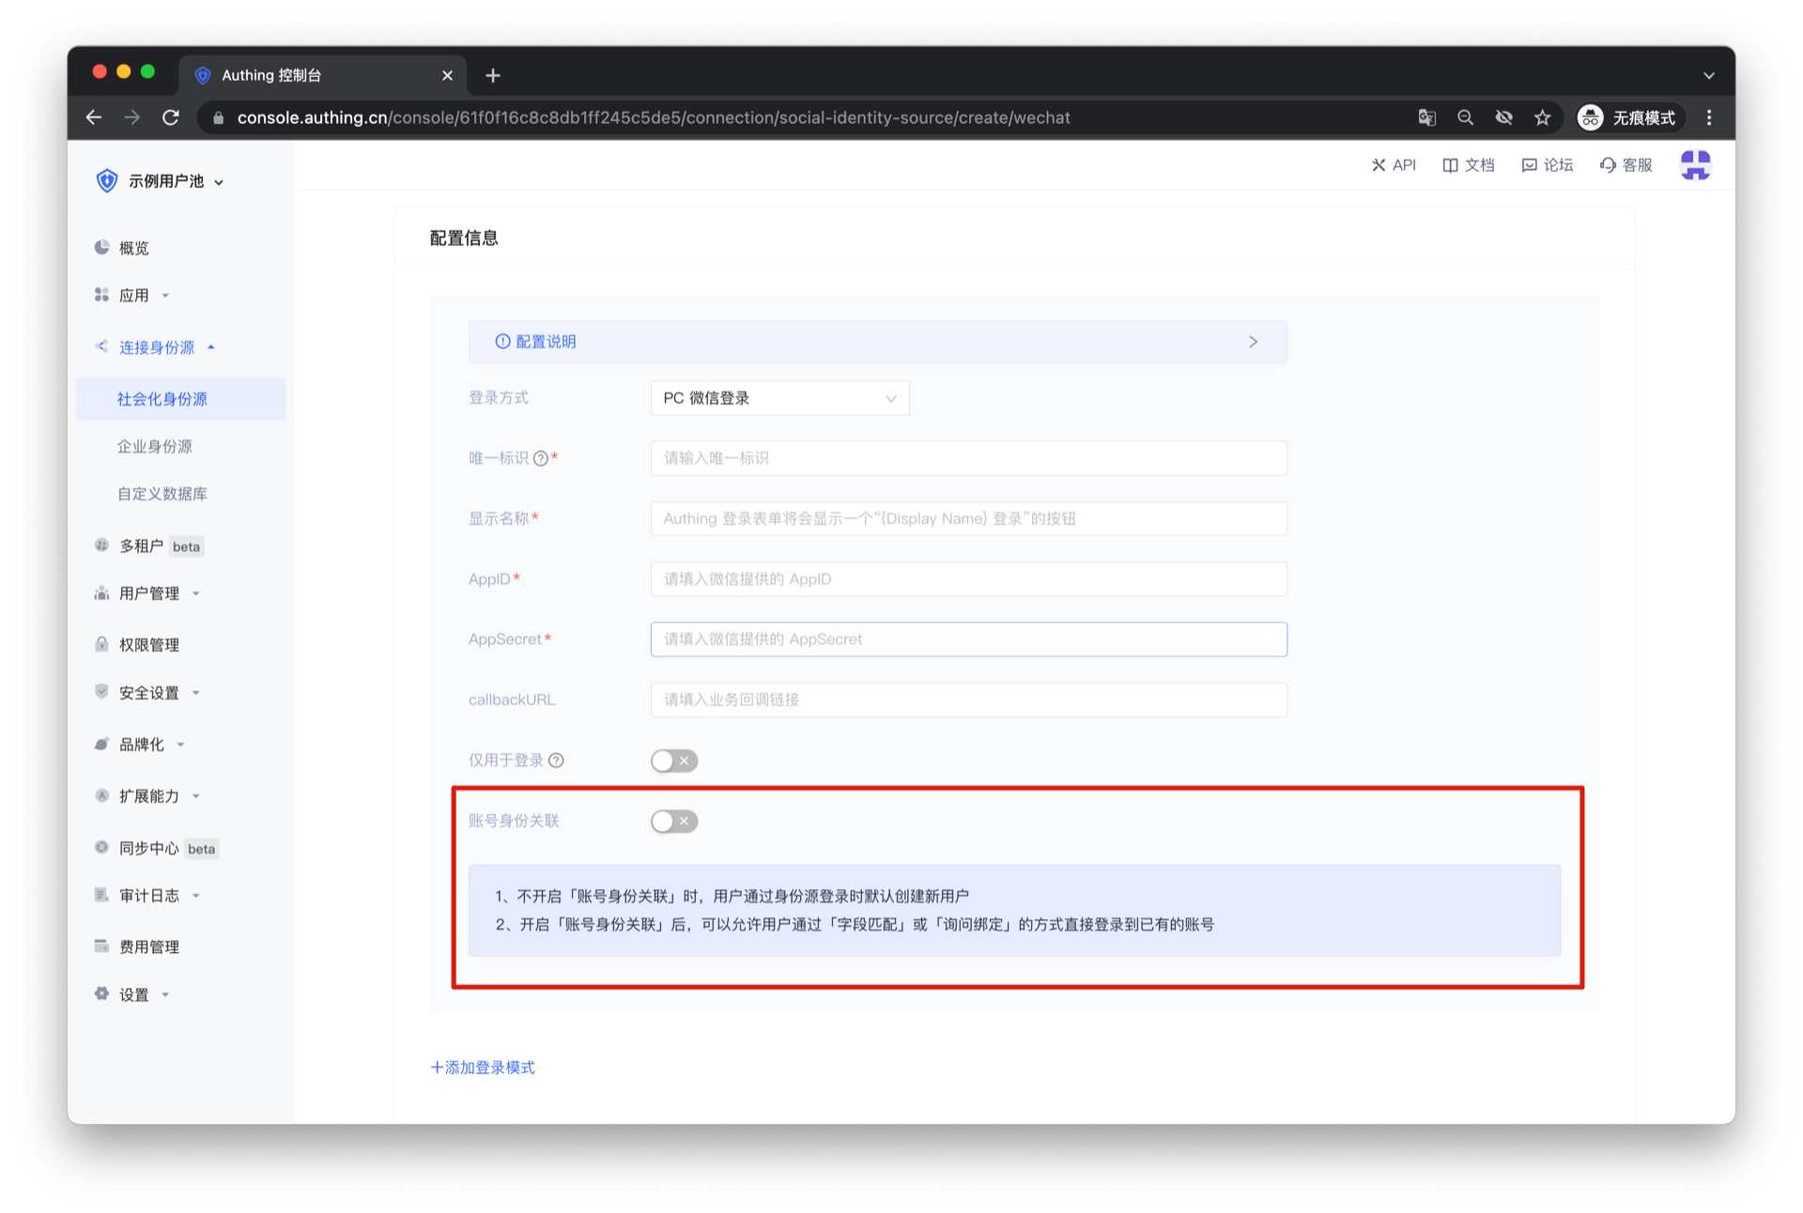Image resolution: width=1803 pixels, height=1213 pixels.
Task: Reload the page with refresh icon
Action: tap(171, 117)
